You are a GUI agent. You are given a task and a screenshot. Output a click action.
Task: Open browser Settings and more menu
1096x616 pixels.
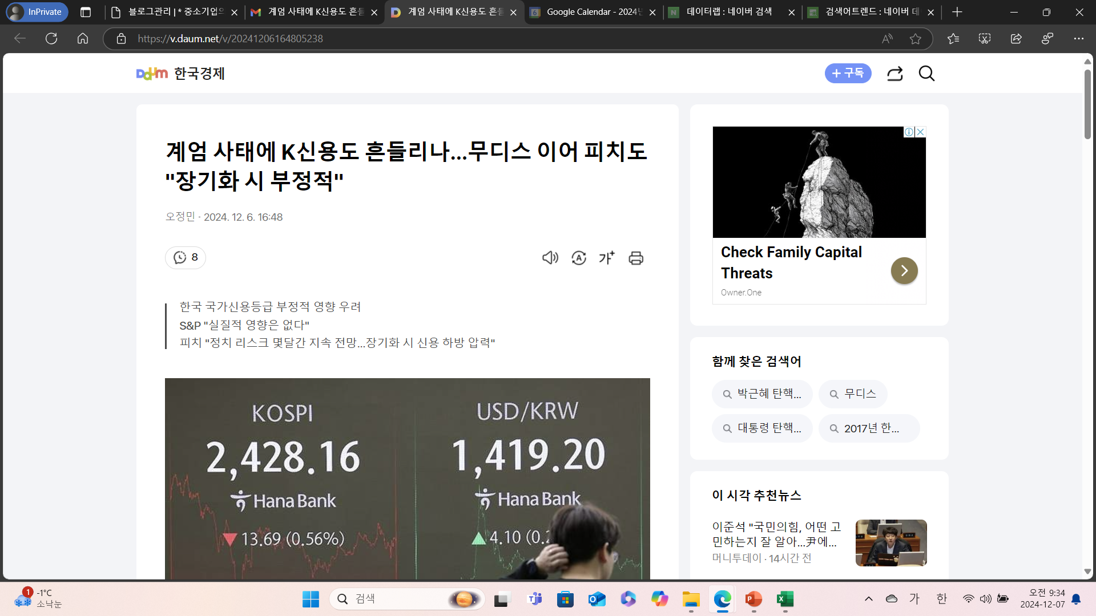(1078, 39)
